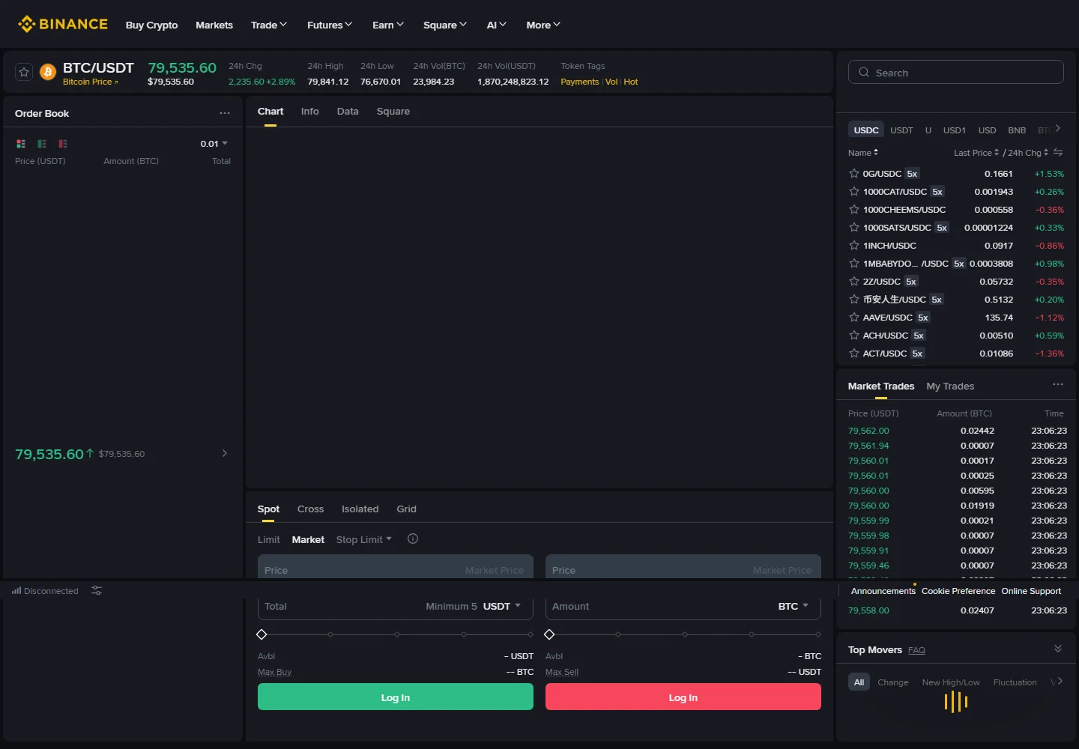Click the info icon beside Stop Limit
The height and width of the screenshot is (749, 1079).
coord(413,539)
